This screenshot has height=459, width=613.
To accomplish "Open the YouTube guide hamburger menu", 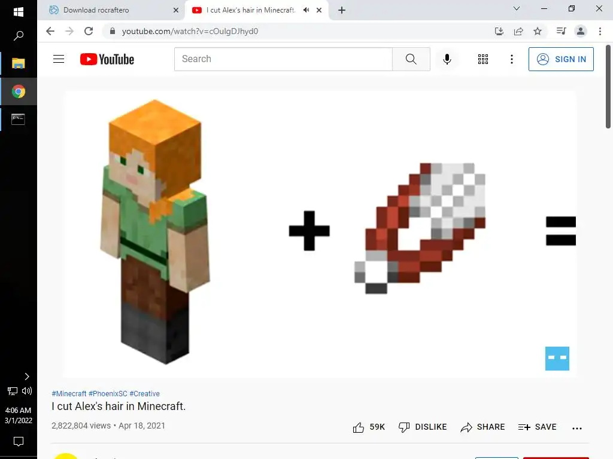I will pos(59,59).
